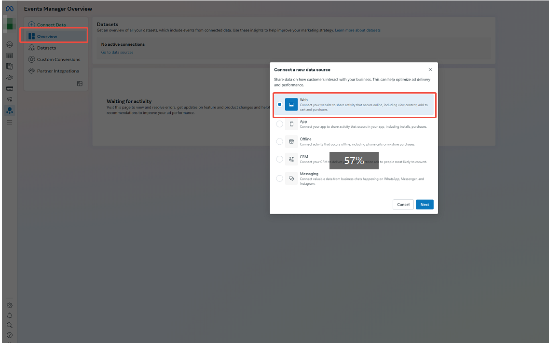Select the Web data source radio button
549x343 pixels.
tap(280, 105)
